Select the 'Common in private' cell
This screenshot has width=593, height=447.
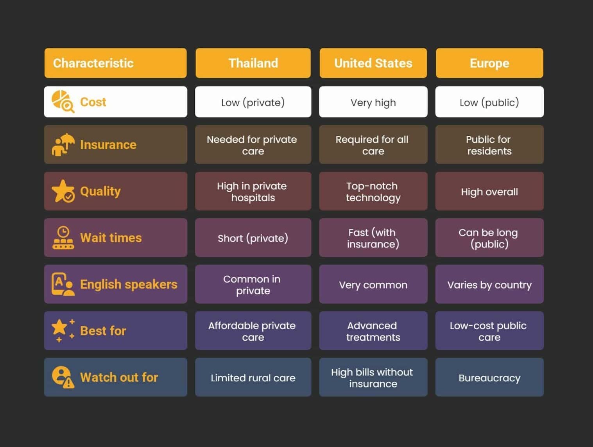(253, 284)
